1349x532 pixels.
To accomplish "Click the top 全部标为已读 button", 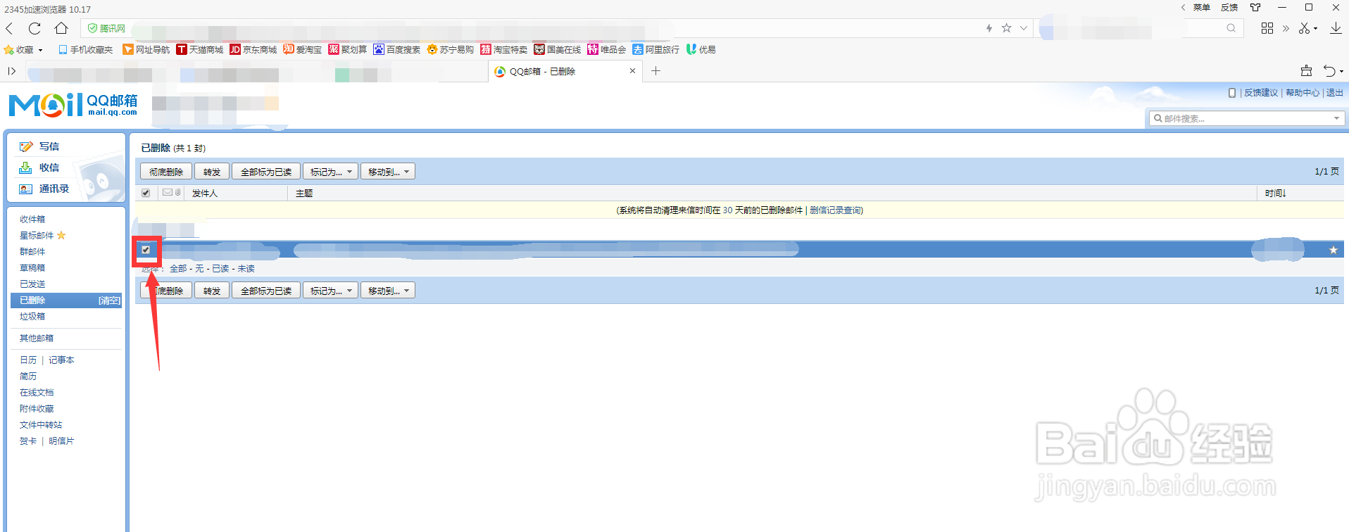I will click(x=266, y=172).
